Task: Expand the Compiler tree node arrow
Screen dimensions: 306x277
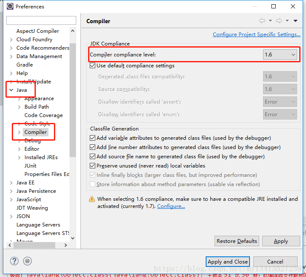Action: pyautogui.click(x=19, y=132)
